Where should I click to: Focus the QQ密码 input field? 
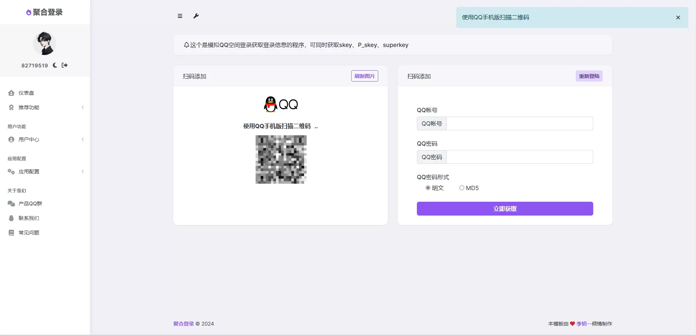click(520, 157)
